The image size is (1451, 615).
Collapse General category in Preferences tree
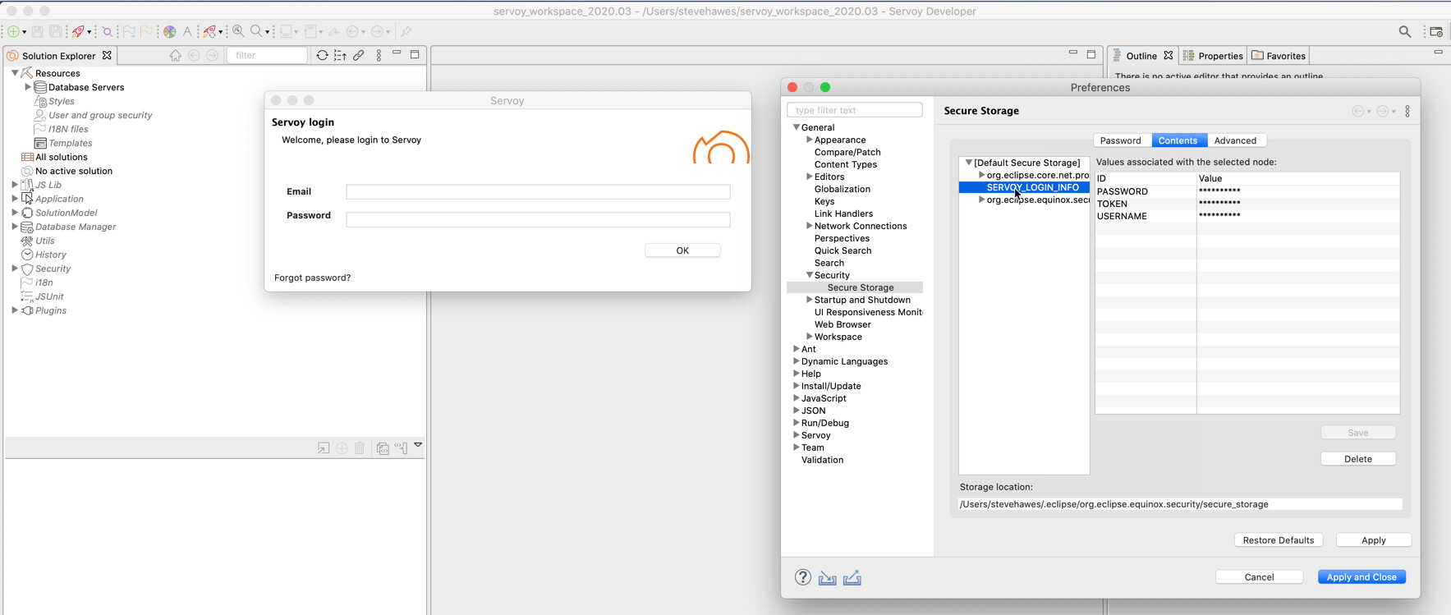(x=796, y=127)
